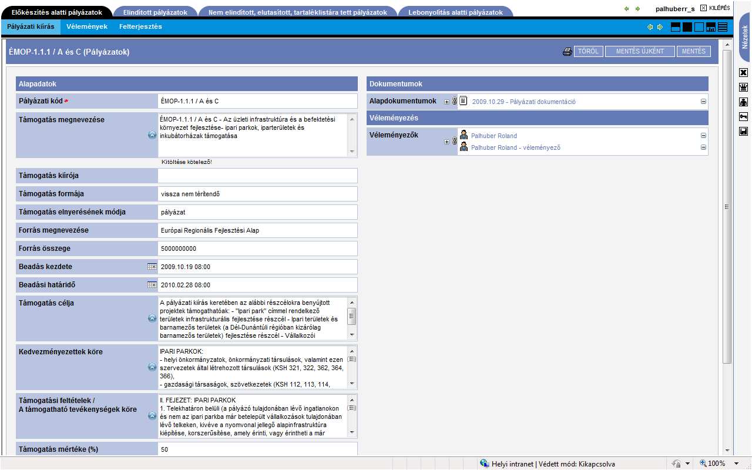Select Pályázati kiírás subtab

click(x=31, y=26)
